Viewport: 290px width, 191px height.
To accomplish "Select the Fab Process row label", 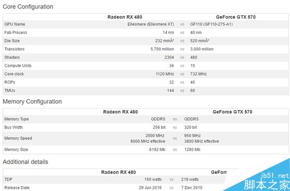I will pos(16,33).
